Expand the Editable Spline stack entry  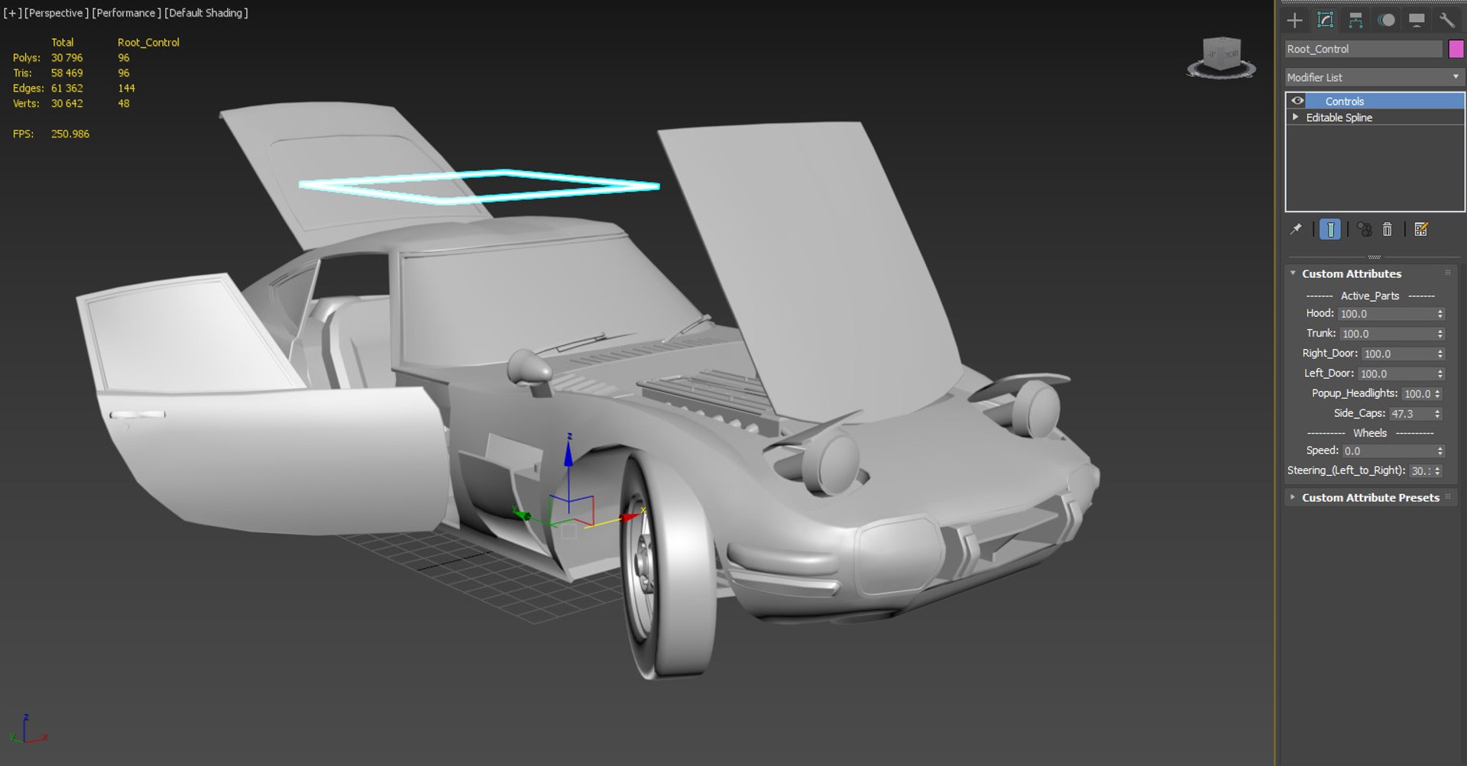1295,118
